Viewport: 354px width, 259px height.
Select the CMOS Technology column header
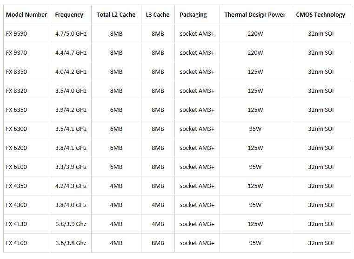(321, 15)
